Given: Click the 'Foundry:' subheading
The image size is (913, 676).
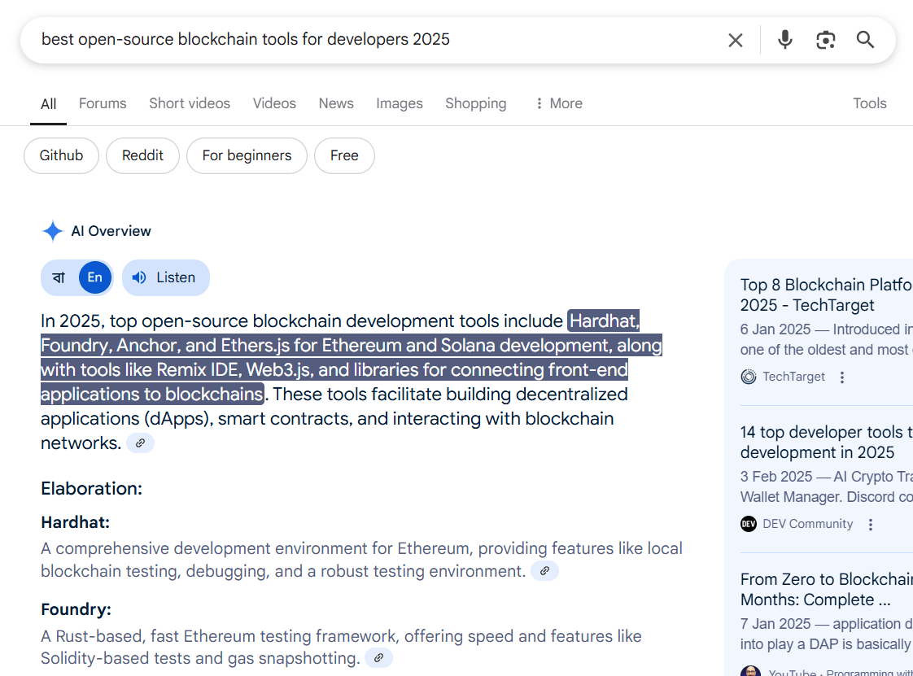Looking at the screenshot, I should [x=76, y=609].
